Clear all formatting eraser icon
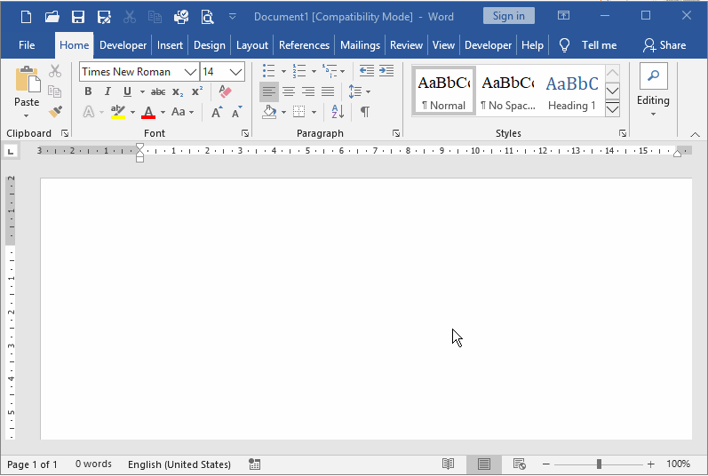 tap(225, 91)
